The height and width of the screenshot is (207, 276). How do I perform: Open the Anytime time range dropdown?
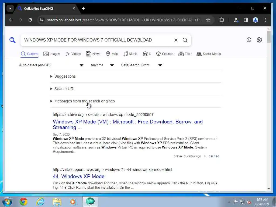click(102, 65)
